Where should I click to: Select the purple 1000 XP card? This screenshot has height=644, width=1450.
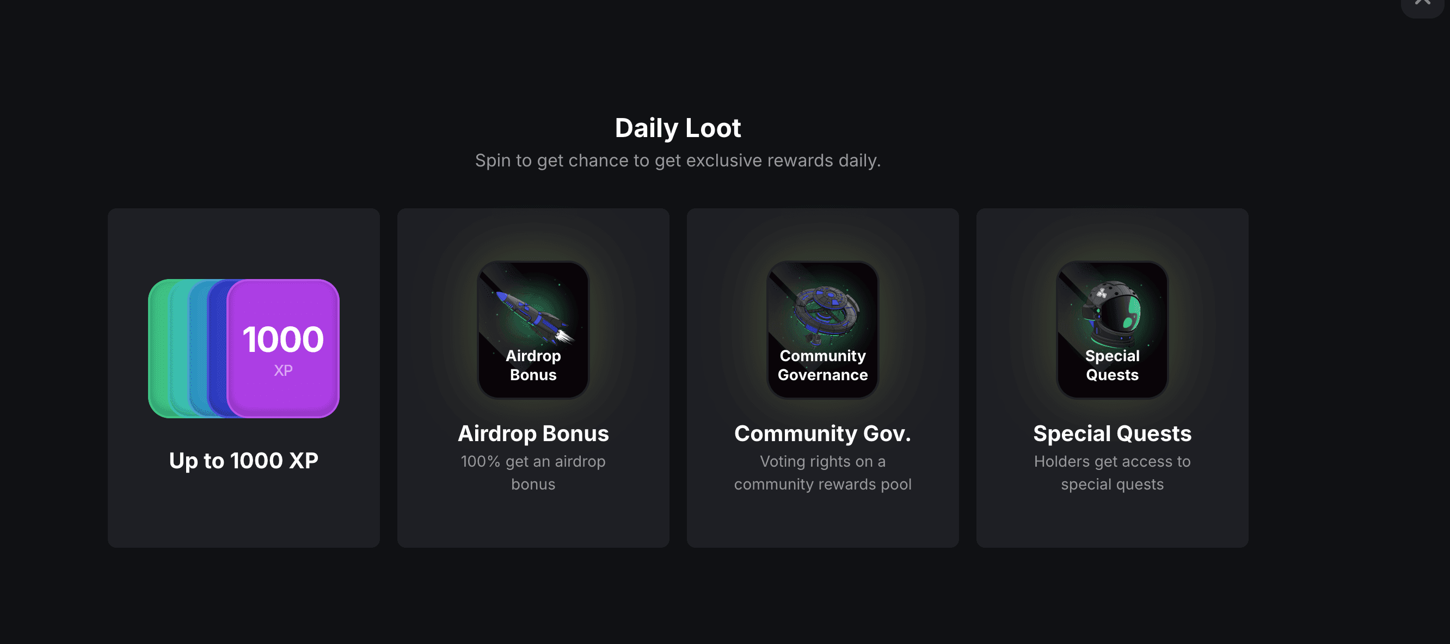coord(283,348)
